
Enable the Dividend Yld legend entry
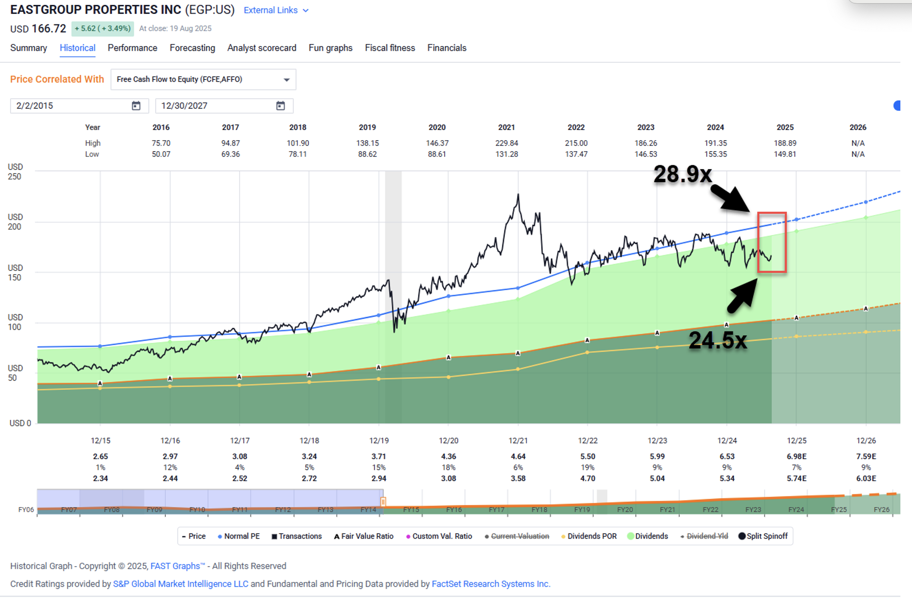coord(704,536)
